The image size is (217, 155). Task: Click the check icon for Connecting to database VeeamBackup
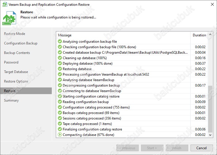60,91
